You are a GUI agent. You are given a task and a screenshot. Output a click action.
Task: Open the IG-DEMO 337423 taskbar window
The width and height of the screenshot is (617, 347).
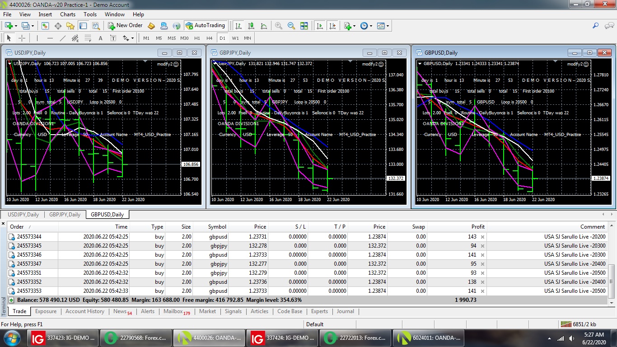coord(63,338)
